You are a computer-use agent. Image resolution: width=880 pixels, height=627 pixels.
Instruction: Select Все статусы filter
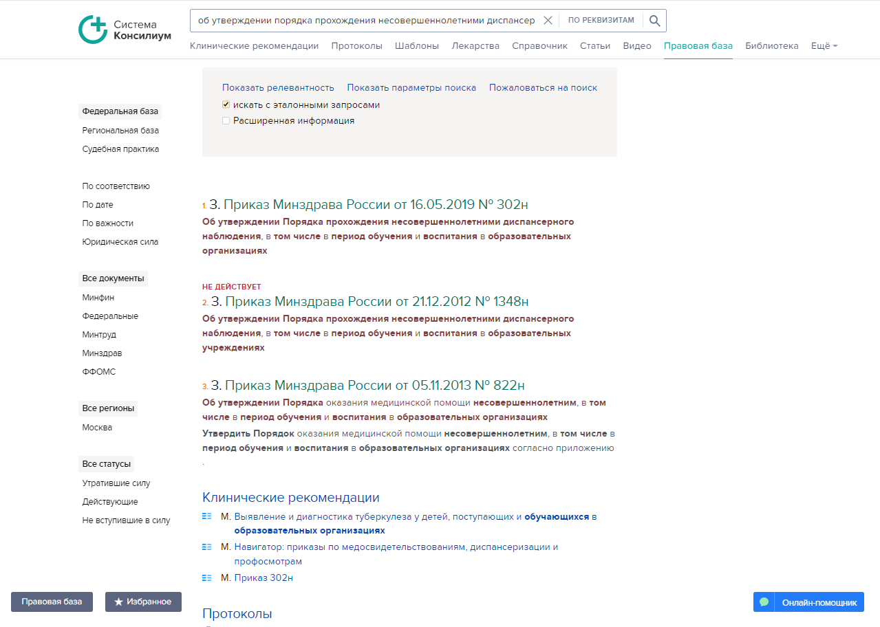click(x=106, y=464)
